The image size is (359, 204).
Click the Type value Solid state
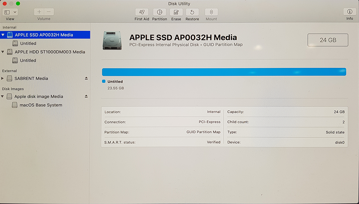coord(335,132)
